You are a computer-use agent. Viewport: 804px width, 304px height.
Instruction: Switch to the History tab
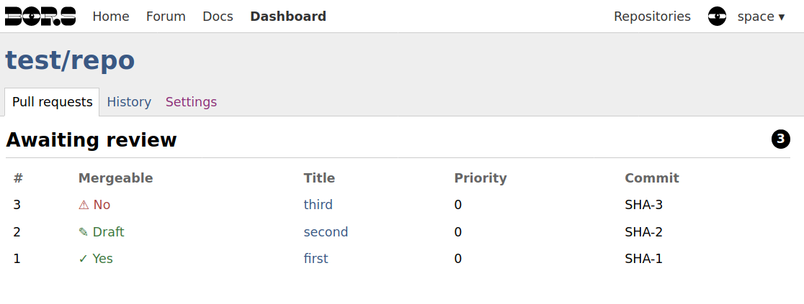[129, 102]
